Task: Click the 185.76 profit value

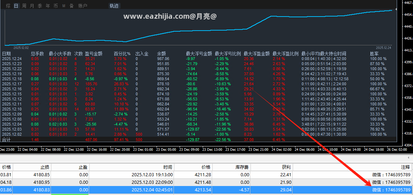Action: (91, 84)
